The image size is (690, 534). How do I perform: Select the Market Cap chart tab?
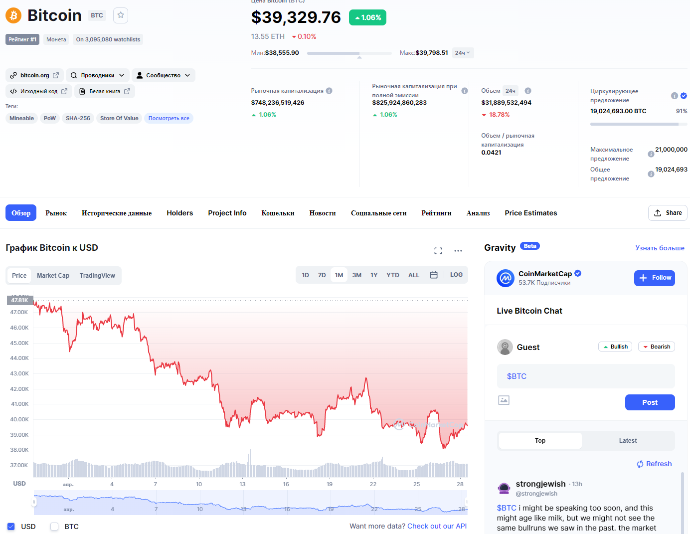[x=53, y=276]
